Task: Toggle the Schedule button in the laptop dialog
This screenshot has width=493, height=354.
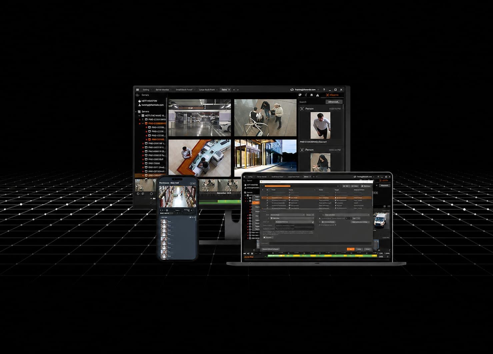Action: 268,238
